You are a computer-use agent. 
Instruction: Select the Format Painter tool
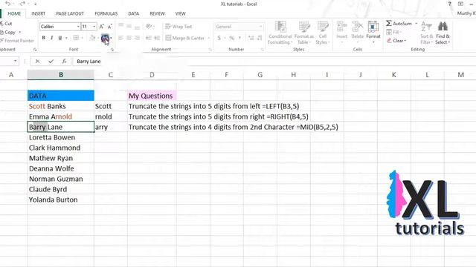(17, 40)
